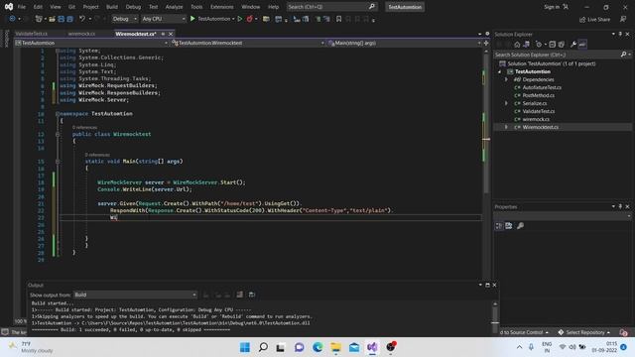635x357 pixels.
Task: Open Windows Start button on taskbar
Action: (245, 347)
